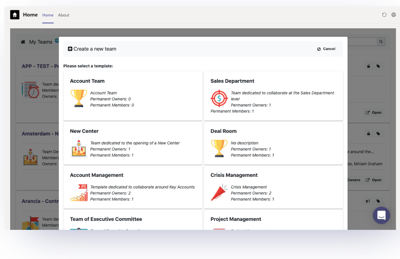
Task: Click the black Home app logo icon
Action: (x=15, y=15)
